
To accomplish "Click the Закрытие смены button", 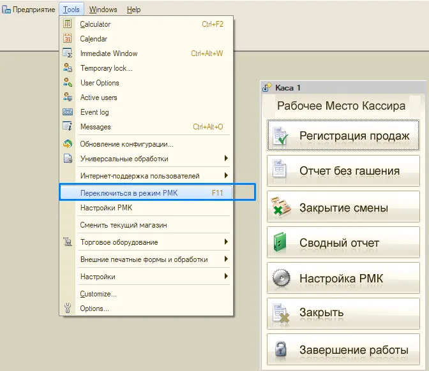I will coord(343,207).
